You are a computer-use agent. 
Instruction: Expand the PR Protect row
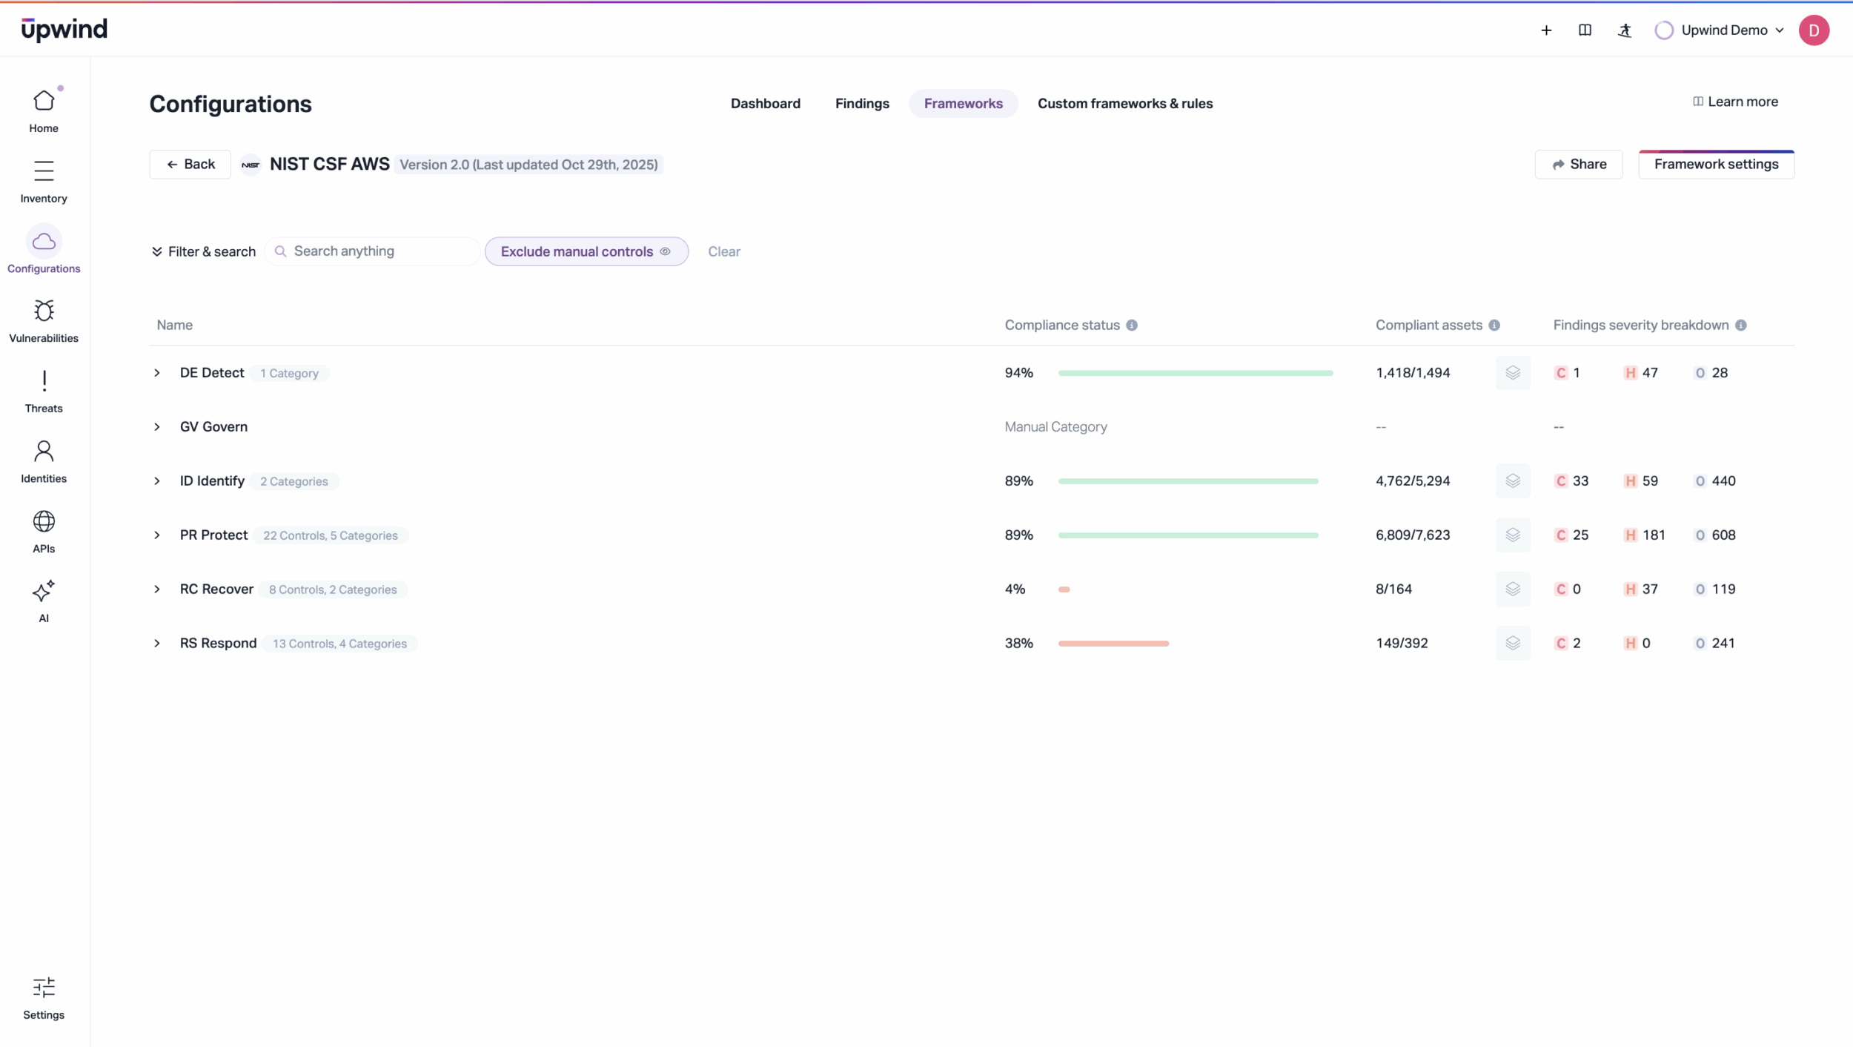coord(157,535)
